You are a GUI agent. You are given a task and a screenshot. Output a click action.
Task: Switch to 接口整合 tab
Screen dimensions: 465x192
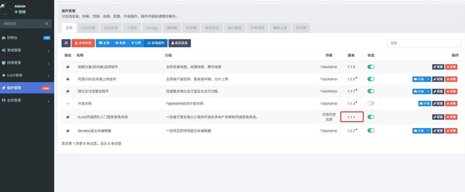pos(235,28)
